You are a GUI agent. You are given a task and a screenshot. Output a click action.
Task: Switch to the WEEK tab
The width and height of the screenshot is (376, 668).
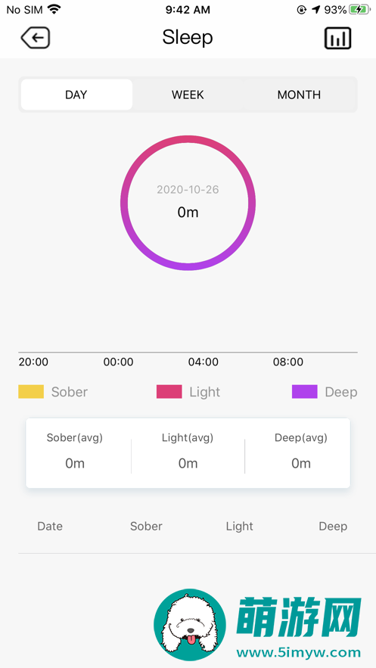[x=188, y=95]
